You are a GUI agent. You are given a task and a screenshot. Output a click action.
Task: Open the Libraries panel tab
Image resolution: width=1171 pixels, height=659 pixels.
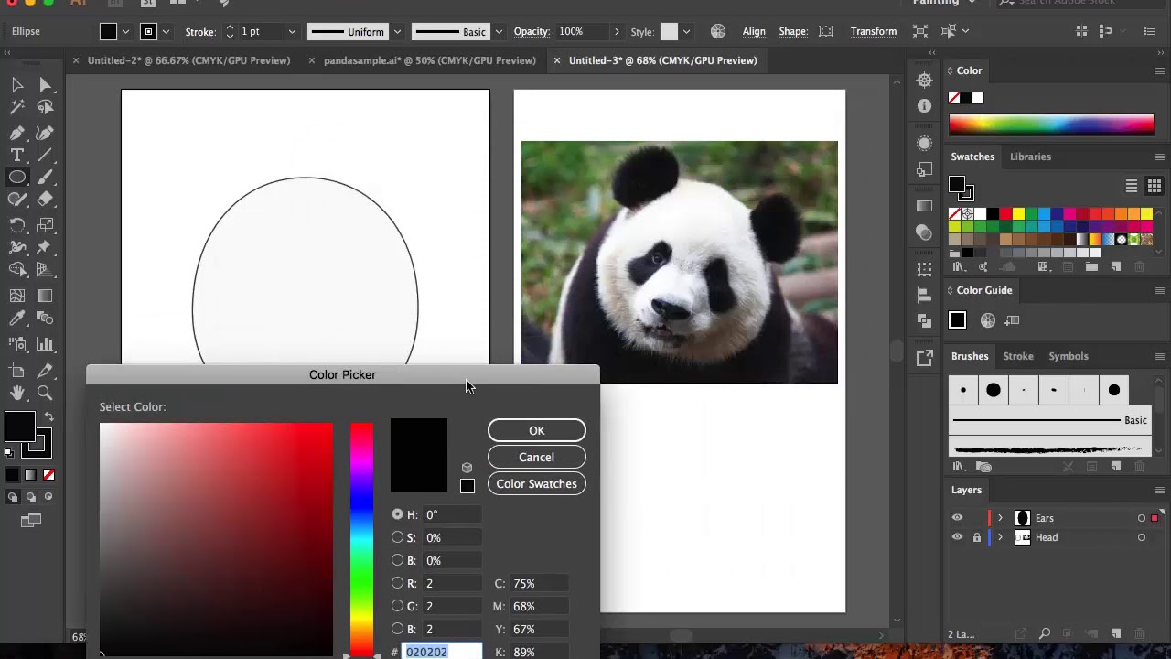1030,157
